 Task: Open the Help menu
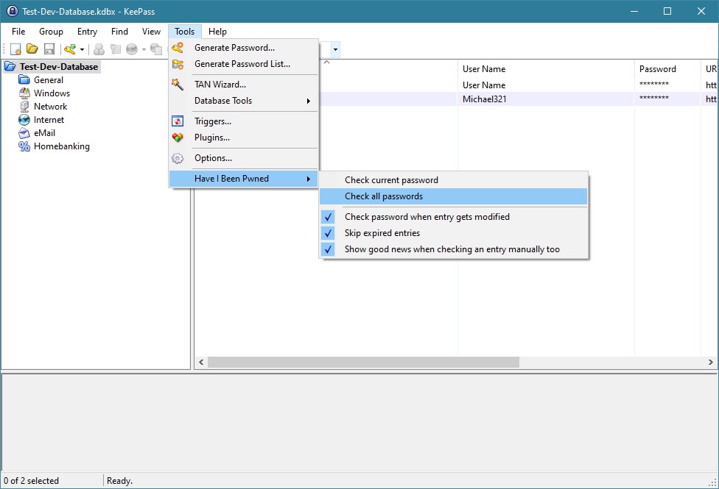tap(217, 31)
